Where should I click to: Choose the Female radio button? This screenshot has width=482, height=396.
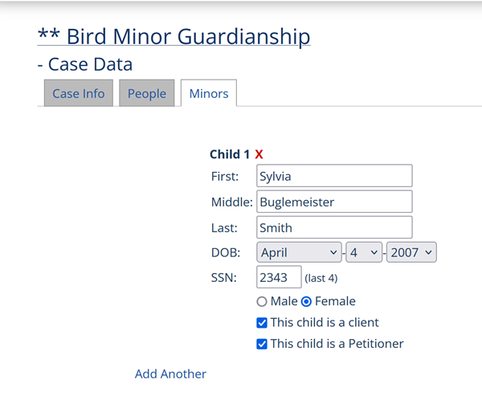pyautogui.click(x=306, y=302)
